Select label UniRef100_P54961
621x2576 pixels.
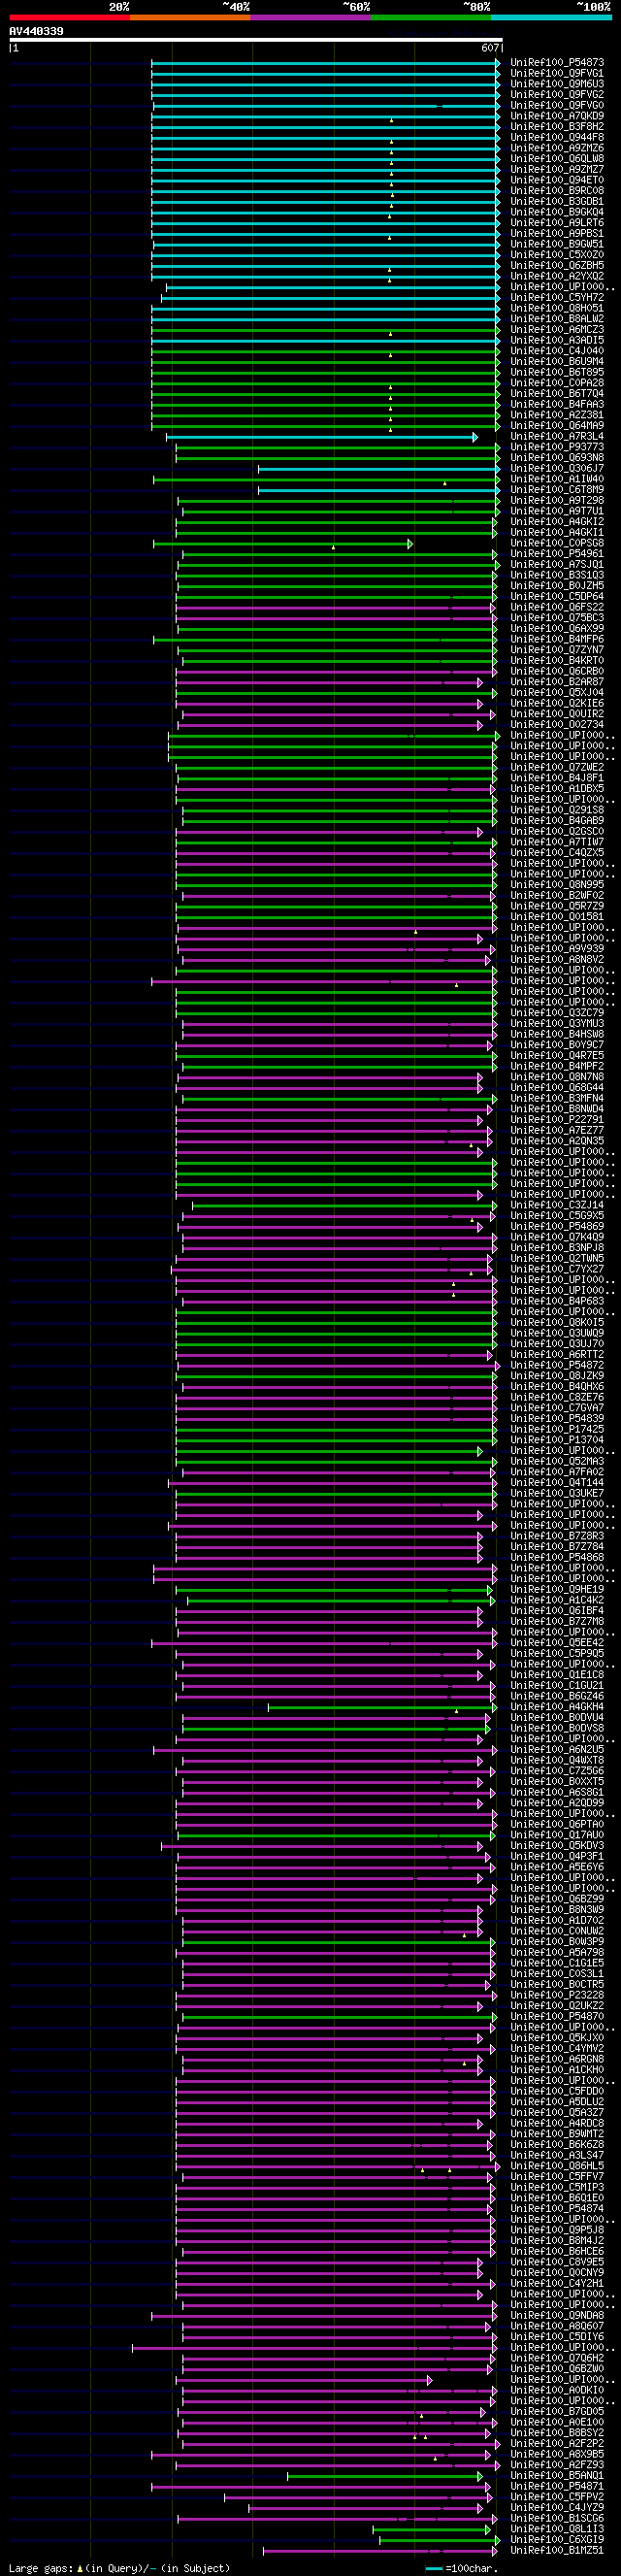coord(557,554)
